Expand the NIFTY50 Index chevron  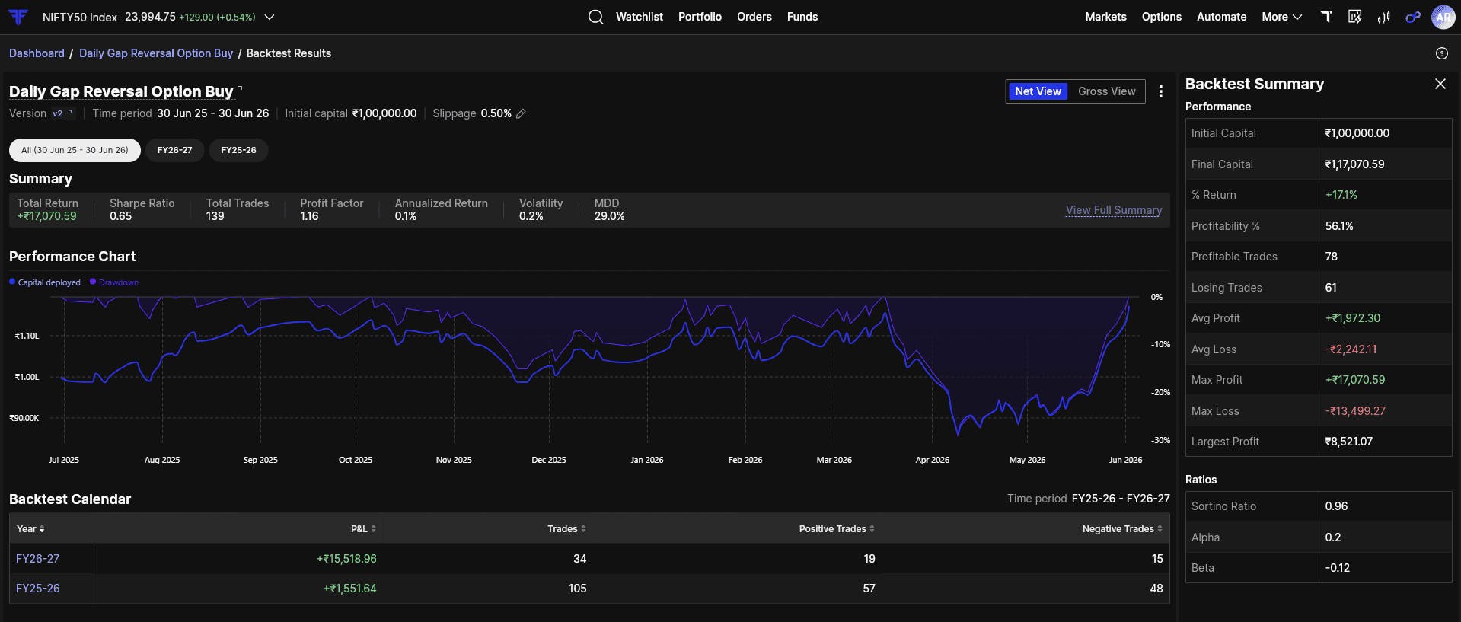[x=269, y=17]
